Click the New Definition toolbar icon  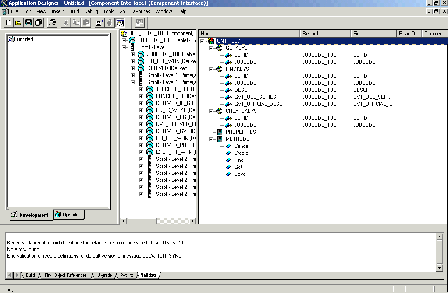point(8,22)
